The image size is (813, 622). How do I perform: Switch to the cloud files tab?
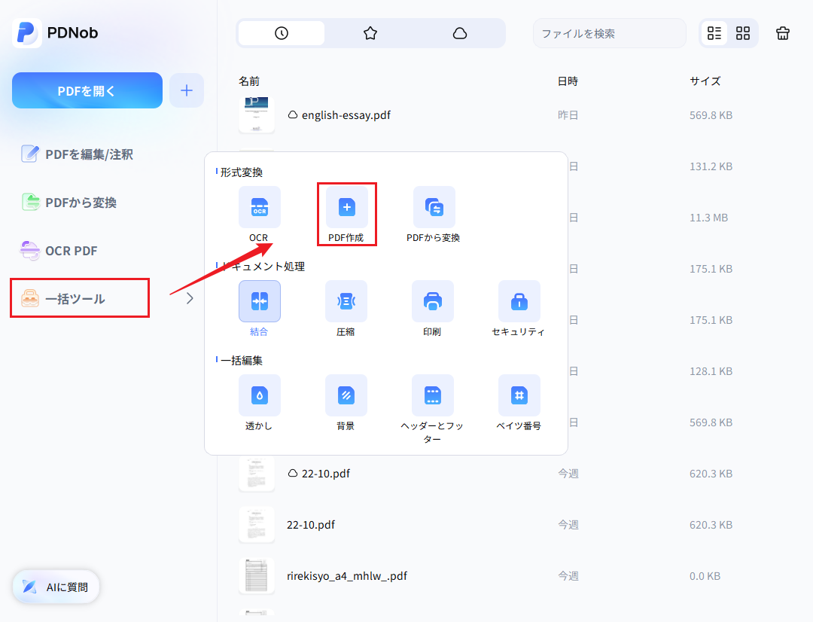click(460, 33)
